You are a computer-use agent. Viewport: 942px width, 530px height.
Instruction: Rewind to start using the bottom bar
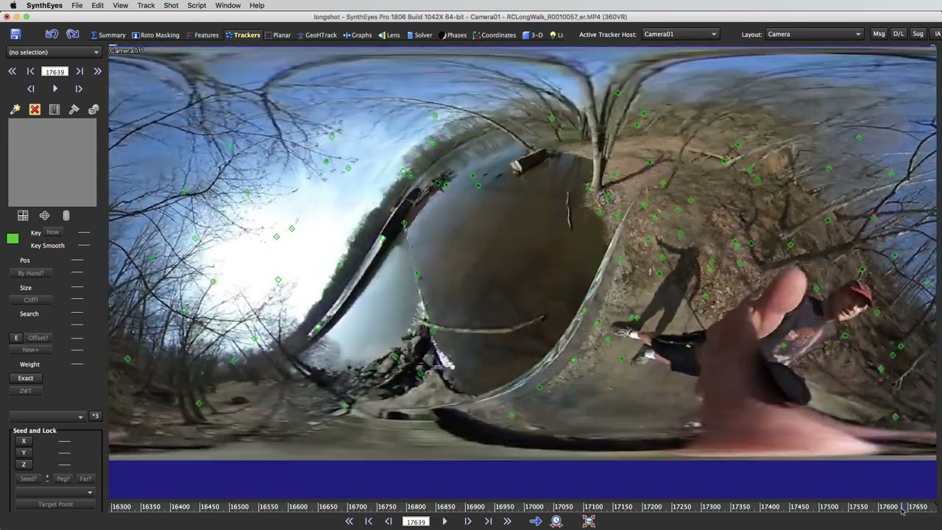coord(349,521)
